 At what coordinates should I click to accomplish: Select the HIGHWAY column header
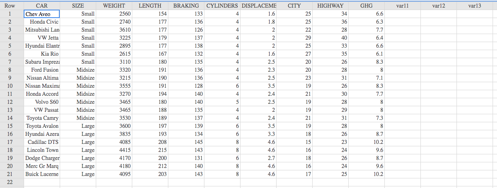point(330,6)
